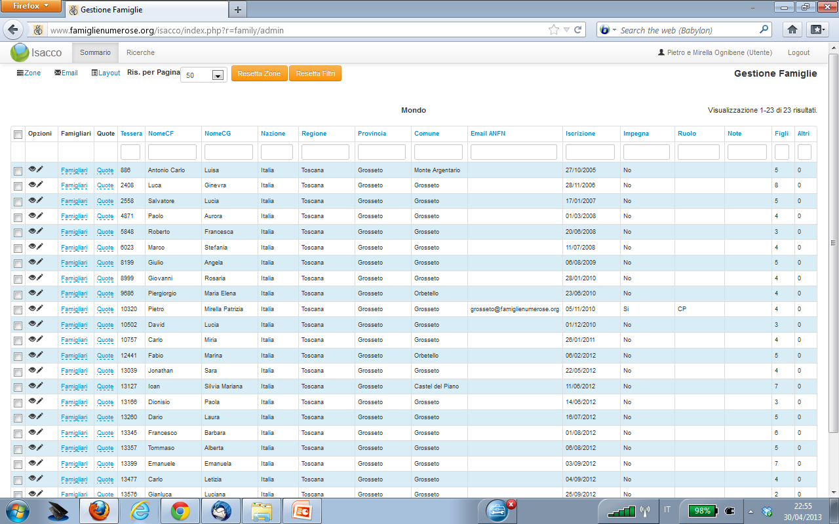Open the Ris. per Pagina dropdown
Viewport: 839px width, 524px height.
coord(204,75)
